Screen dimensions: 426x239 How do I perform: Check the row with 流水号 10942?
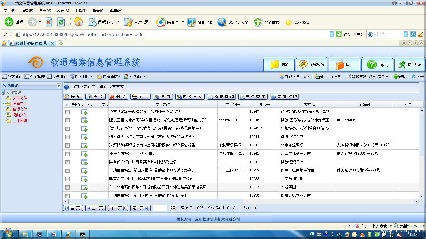click(x=67, y=154)
